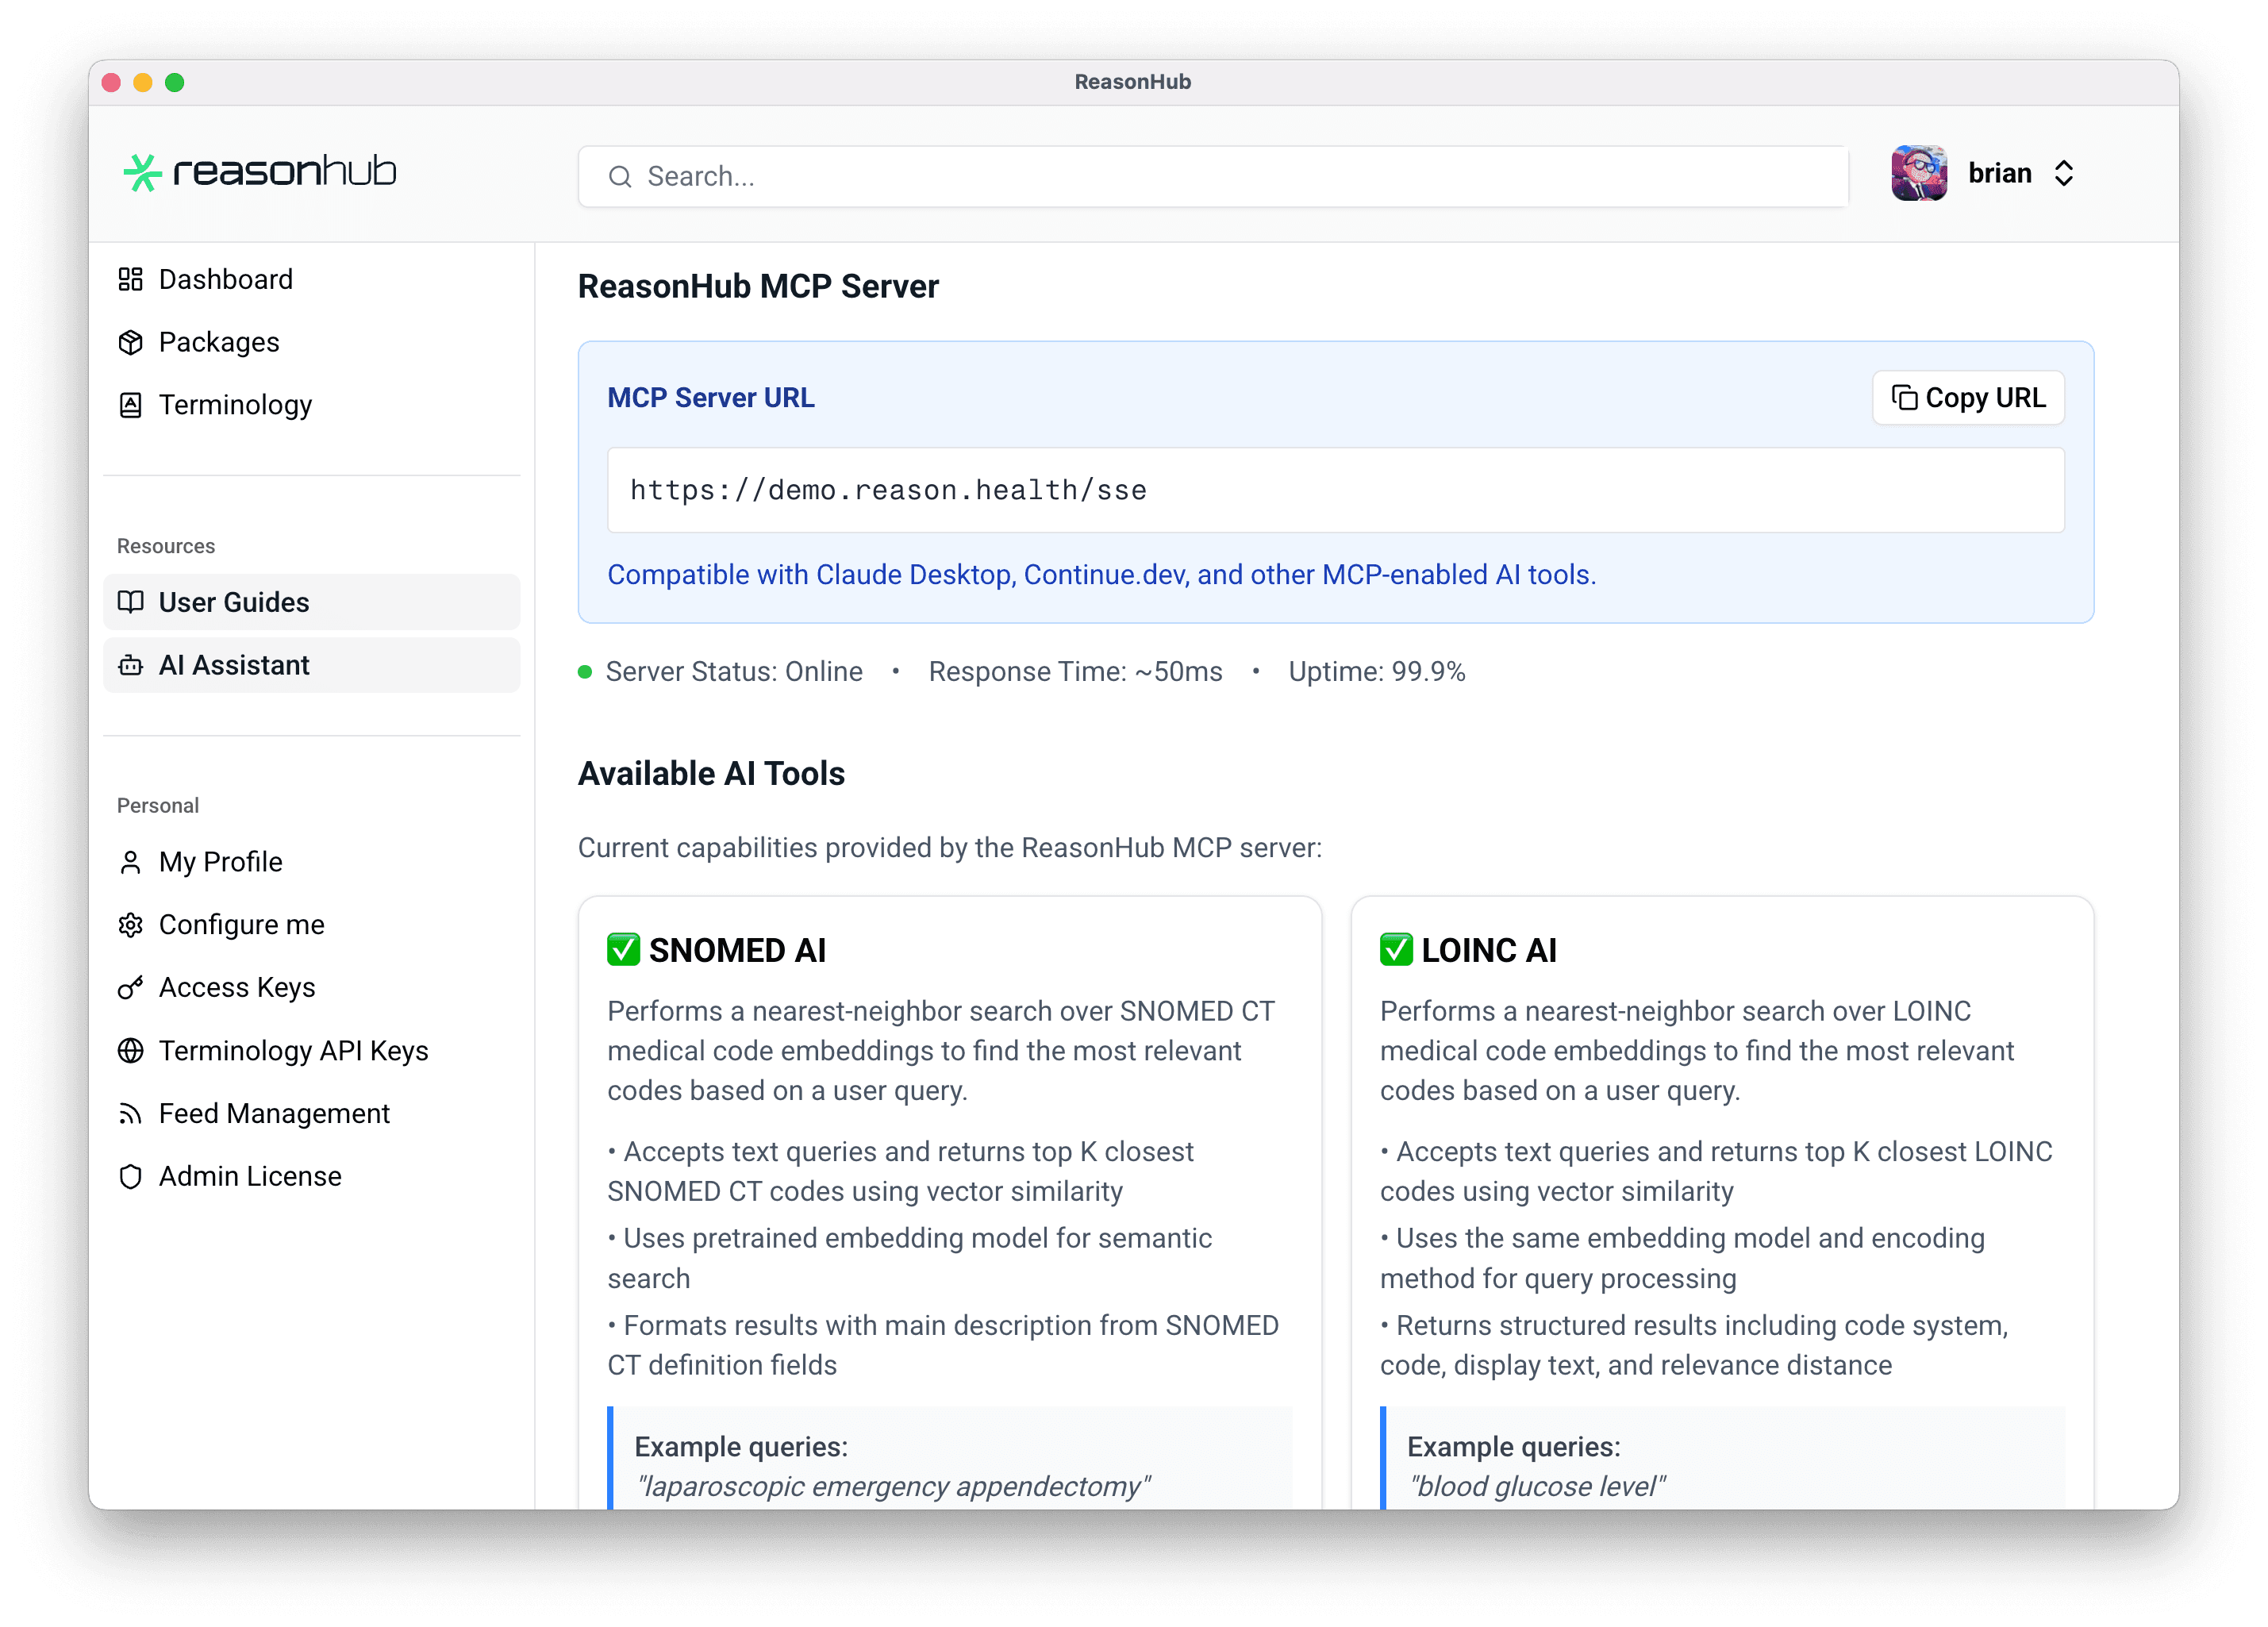Image resolution: width=2268 pixels, height=1627 pixels.
Task: Open Terminology API Keys globe icon
Action: point(131,1050)
